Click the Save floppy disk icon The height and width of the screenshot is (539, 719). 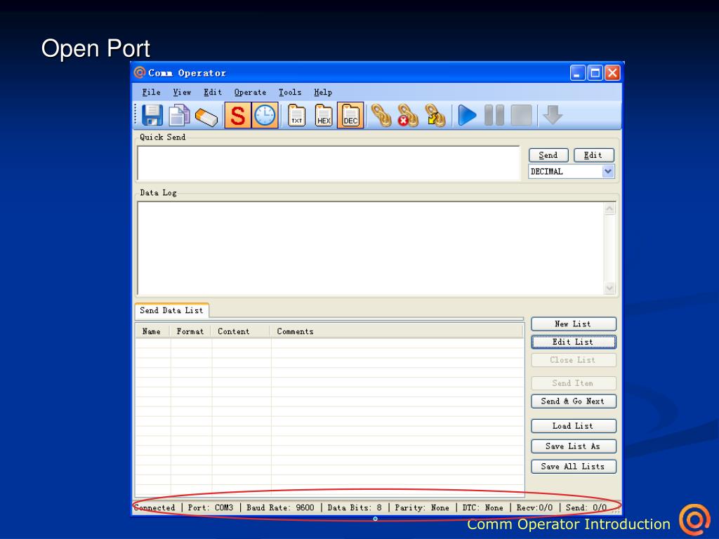152,115
